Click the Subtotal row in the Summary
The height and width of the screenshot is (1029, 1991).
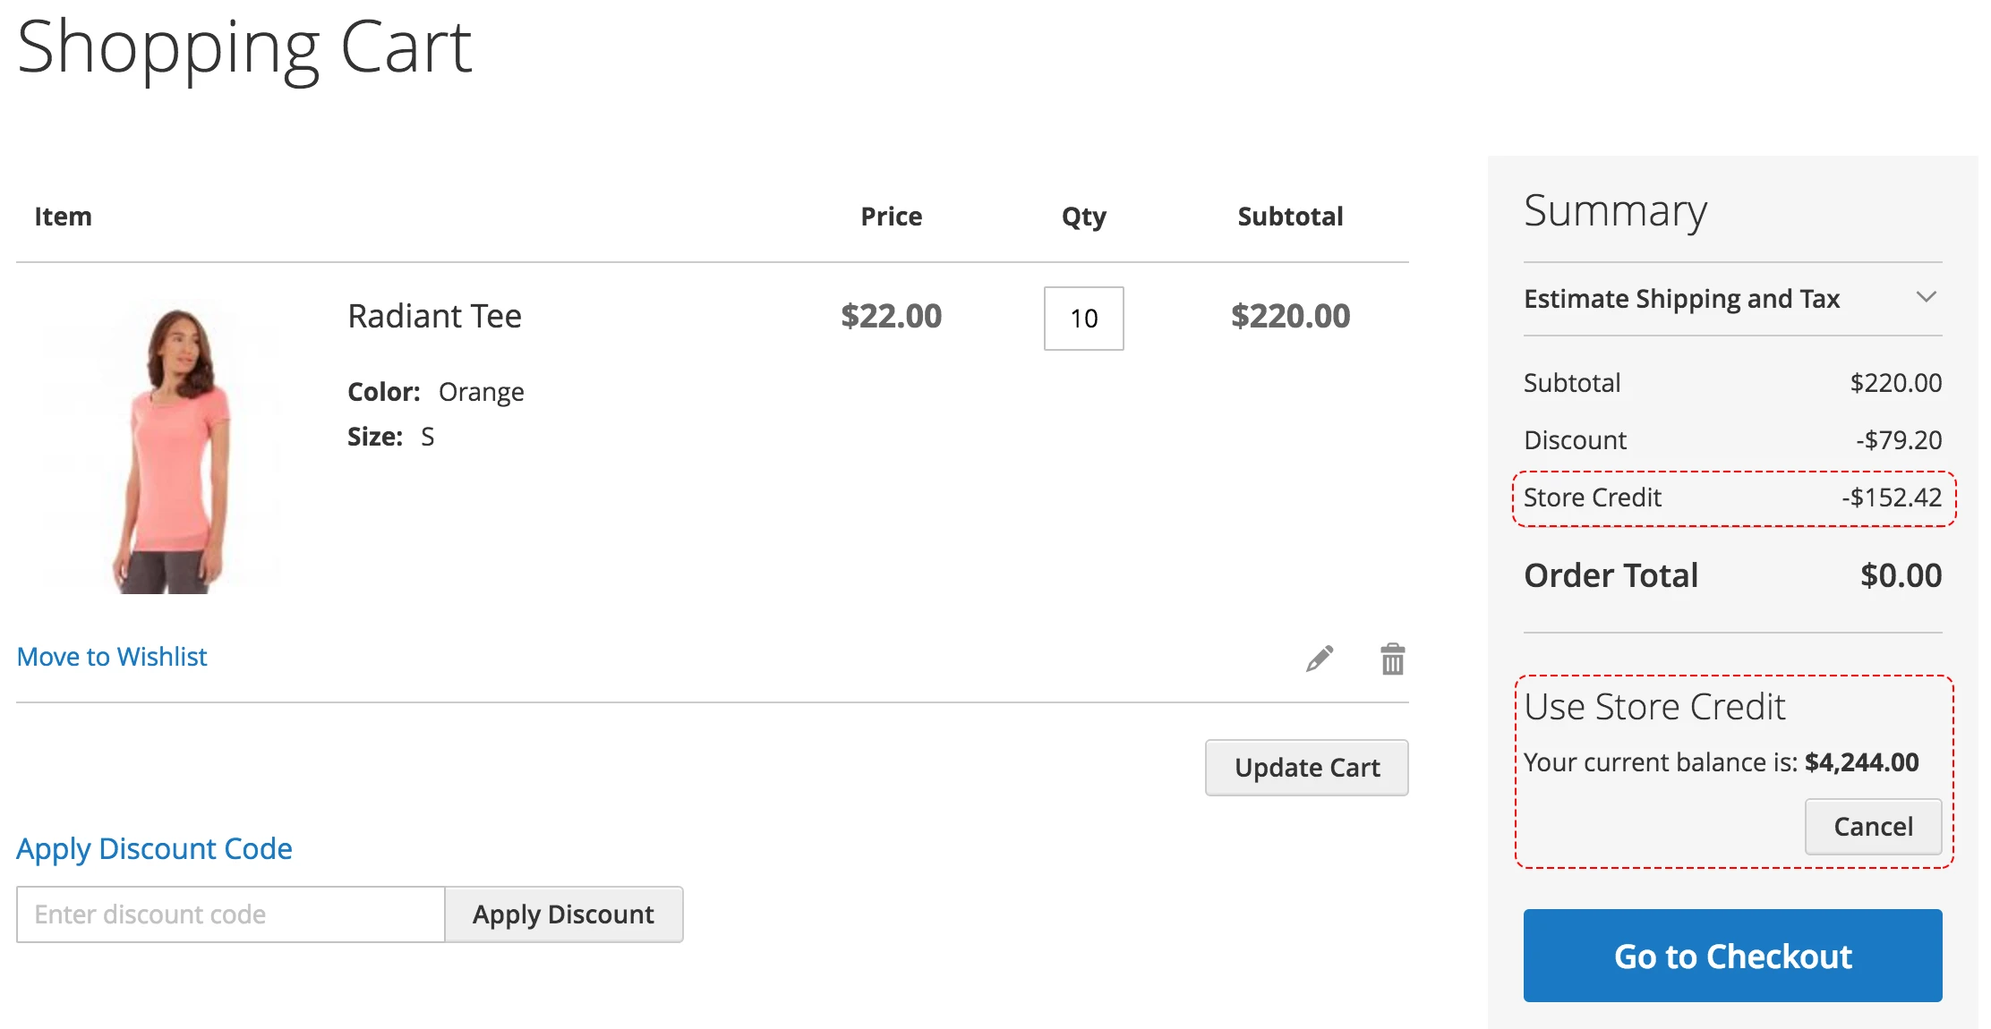1732,382
